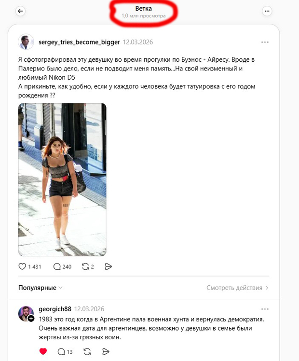Open sergey_tries_become_bigger username profile
This screenshot has width=299, height=361.
[79, 42]
